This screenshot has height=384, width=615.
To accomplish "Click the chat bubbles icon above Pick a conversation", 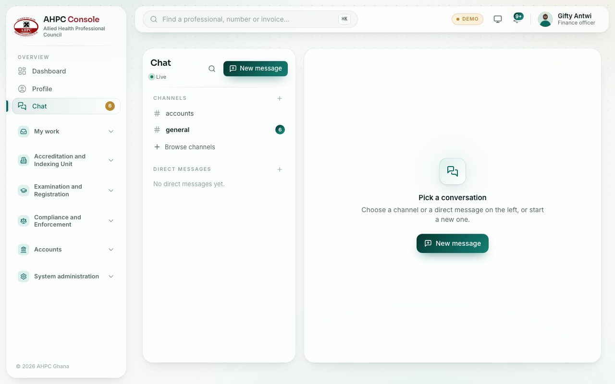I will point(453,171).
